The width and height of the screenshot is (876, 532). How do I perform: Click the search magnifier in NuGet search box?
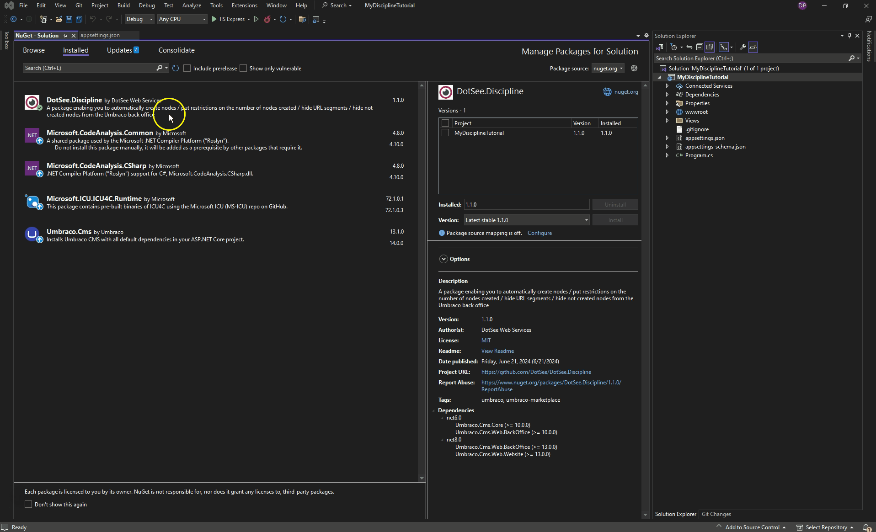[159, 68]
